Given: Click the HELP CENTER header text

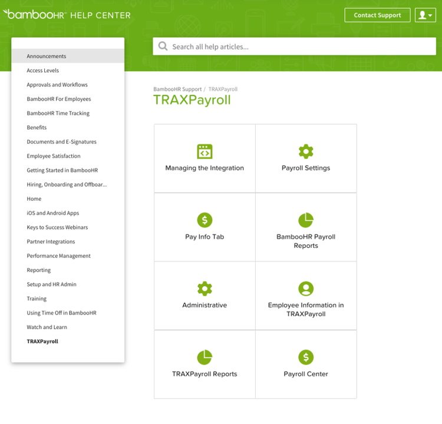Looking at the screenshot, I should [x=100, y=15].
